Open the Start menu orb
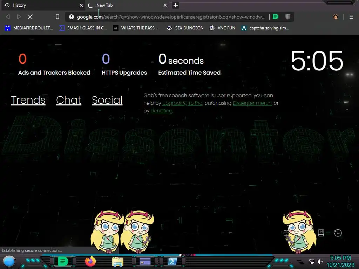This screenshot has height=269, width=359. click(9, 262)
